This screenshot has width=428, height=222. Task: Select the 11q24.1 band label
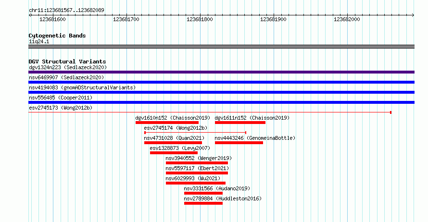(x=39, y=41)
